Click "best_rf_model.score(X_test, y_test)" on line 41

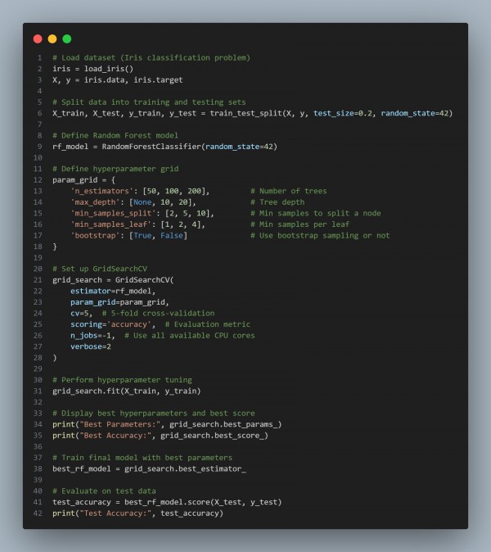[x=203, y=502]
